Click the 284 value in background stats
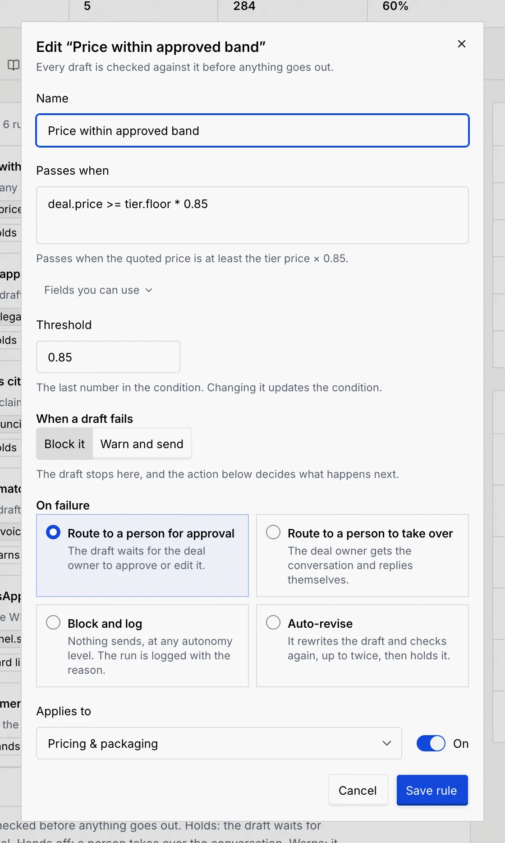 (x=244, y=6)
